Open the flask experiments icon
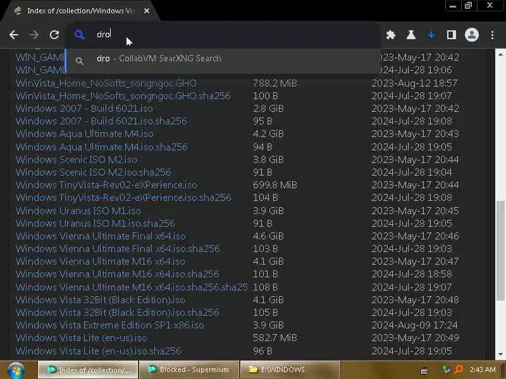Screen dimensions: 506x379 click(410, 35)
